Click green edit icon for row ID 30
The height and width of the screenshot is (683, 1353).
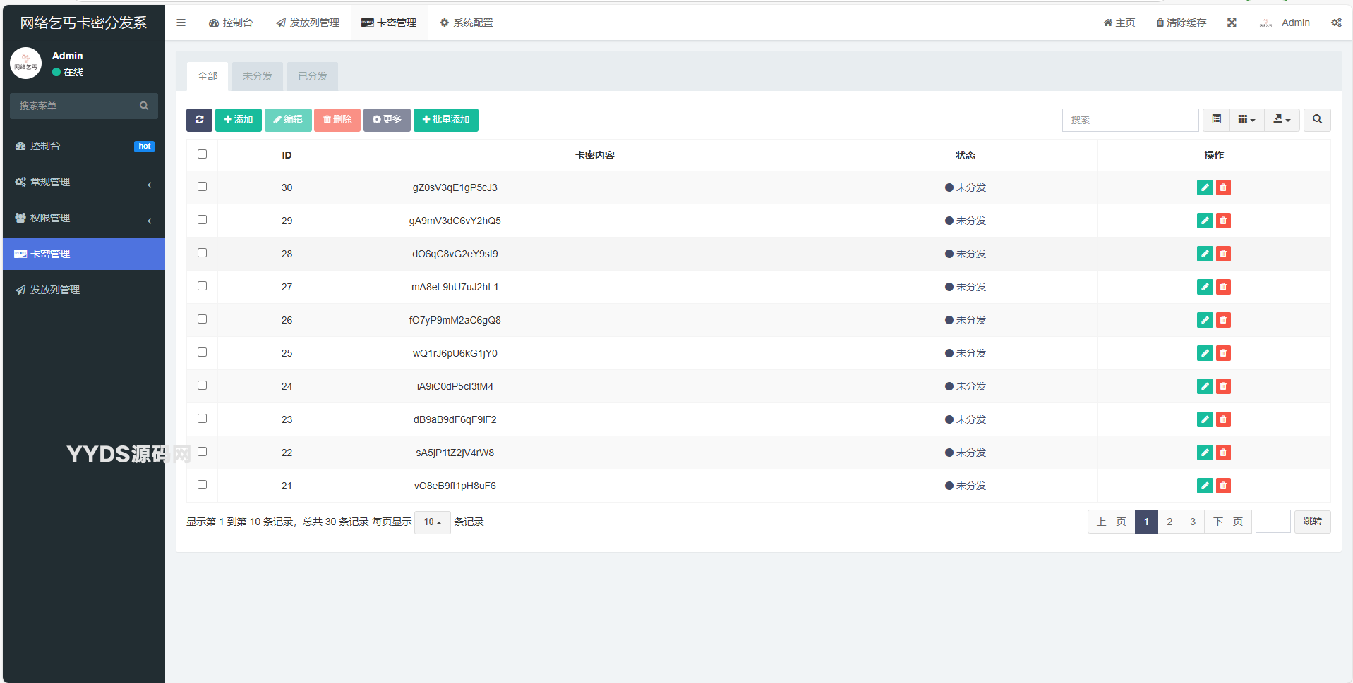tap(1205, 187)
